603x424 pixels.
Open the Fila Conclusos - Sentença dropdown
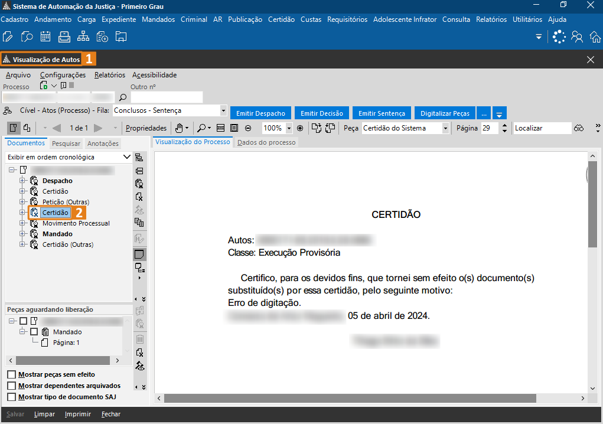pyautogui.click(x=223, y=110)
